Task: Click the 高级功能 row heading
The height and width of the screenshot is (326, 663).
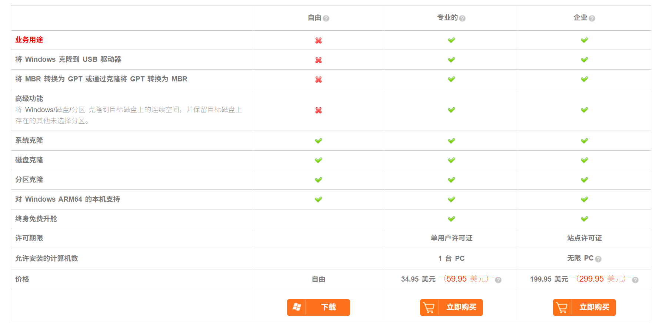Action: coord(29,98)
